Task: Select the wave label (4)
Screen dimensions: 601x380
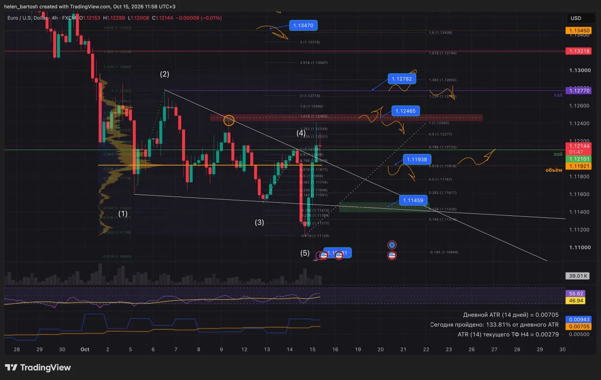Action: pyautogui.click(x=301, y=133)
